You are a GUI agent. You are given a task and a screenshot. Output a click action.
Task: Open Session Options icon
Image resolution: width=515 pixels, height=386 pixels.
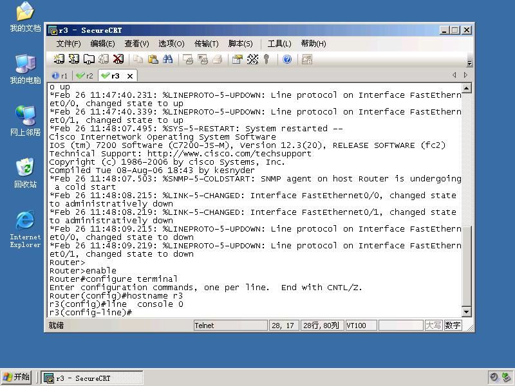(x=237, y=59)
